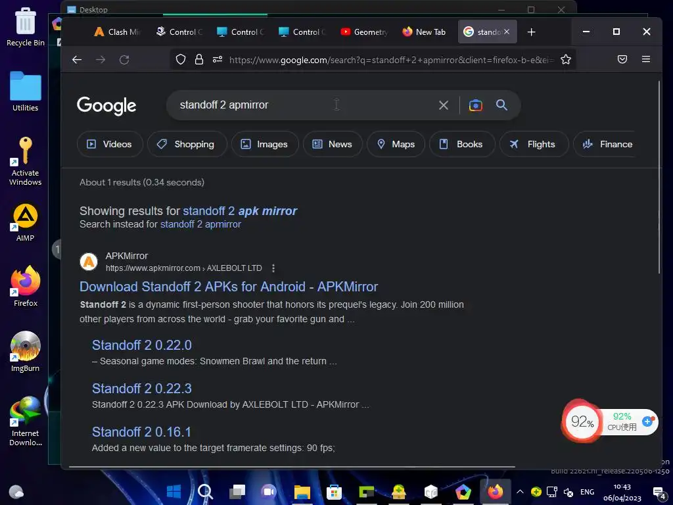Select the Recycle Bin desktop icon

[26, 27]
